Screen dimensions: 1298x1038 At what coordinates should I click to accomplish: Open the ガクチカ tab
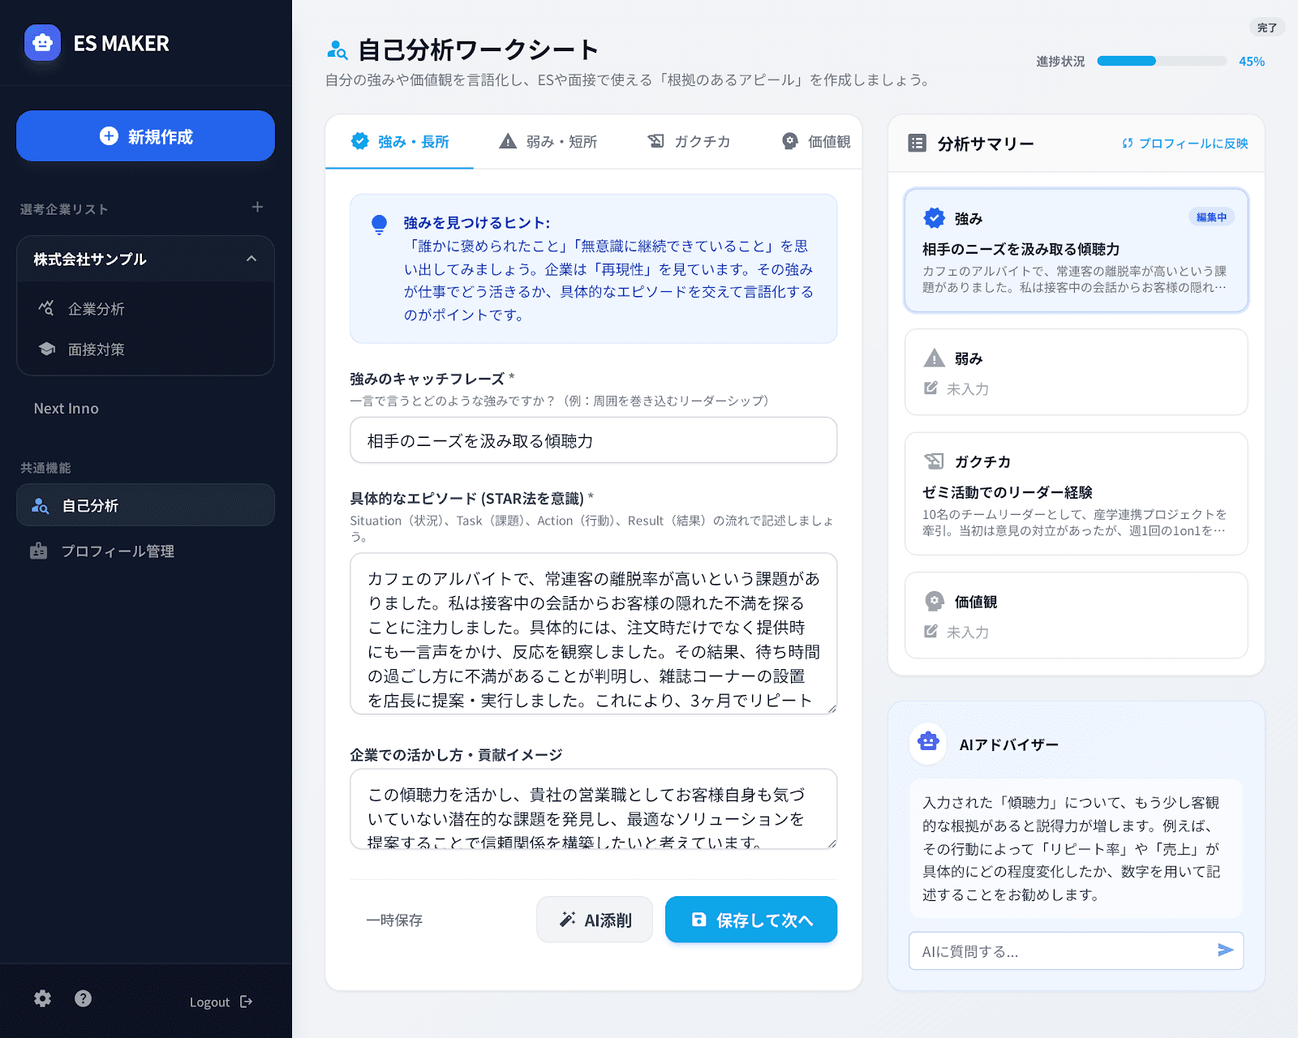point(690,141)
